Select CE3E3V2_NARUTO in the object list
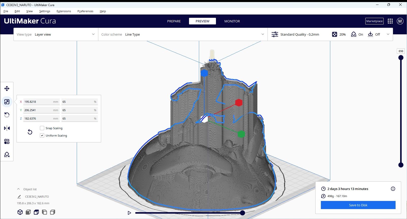Viewport: 407px width, 219px height. pyautogui.click(x=37, y=197)
